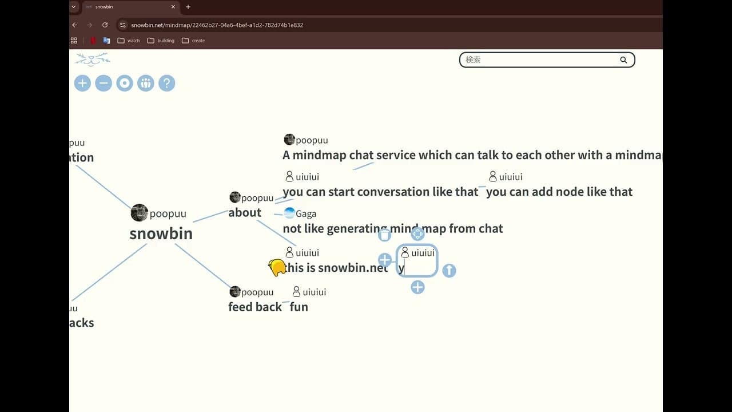Delete the selected node with the trash icon

pyautogui.click(x=384, y=233)
